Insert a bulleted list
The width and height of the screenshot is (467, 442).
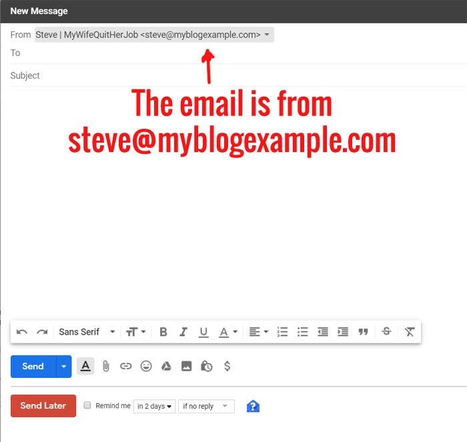[303, 332]
